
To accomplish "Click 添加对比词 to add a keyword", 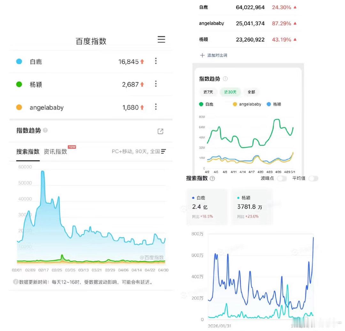I will 217,55.
